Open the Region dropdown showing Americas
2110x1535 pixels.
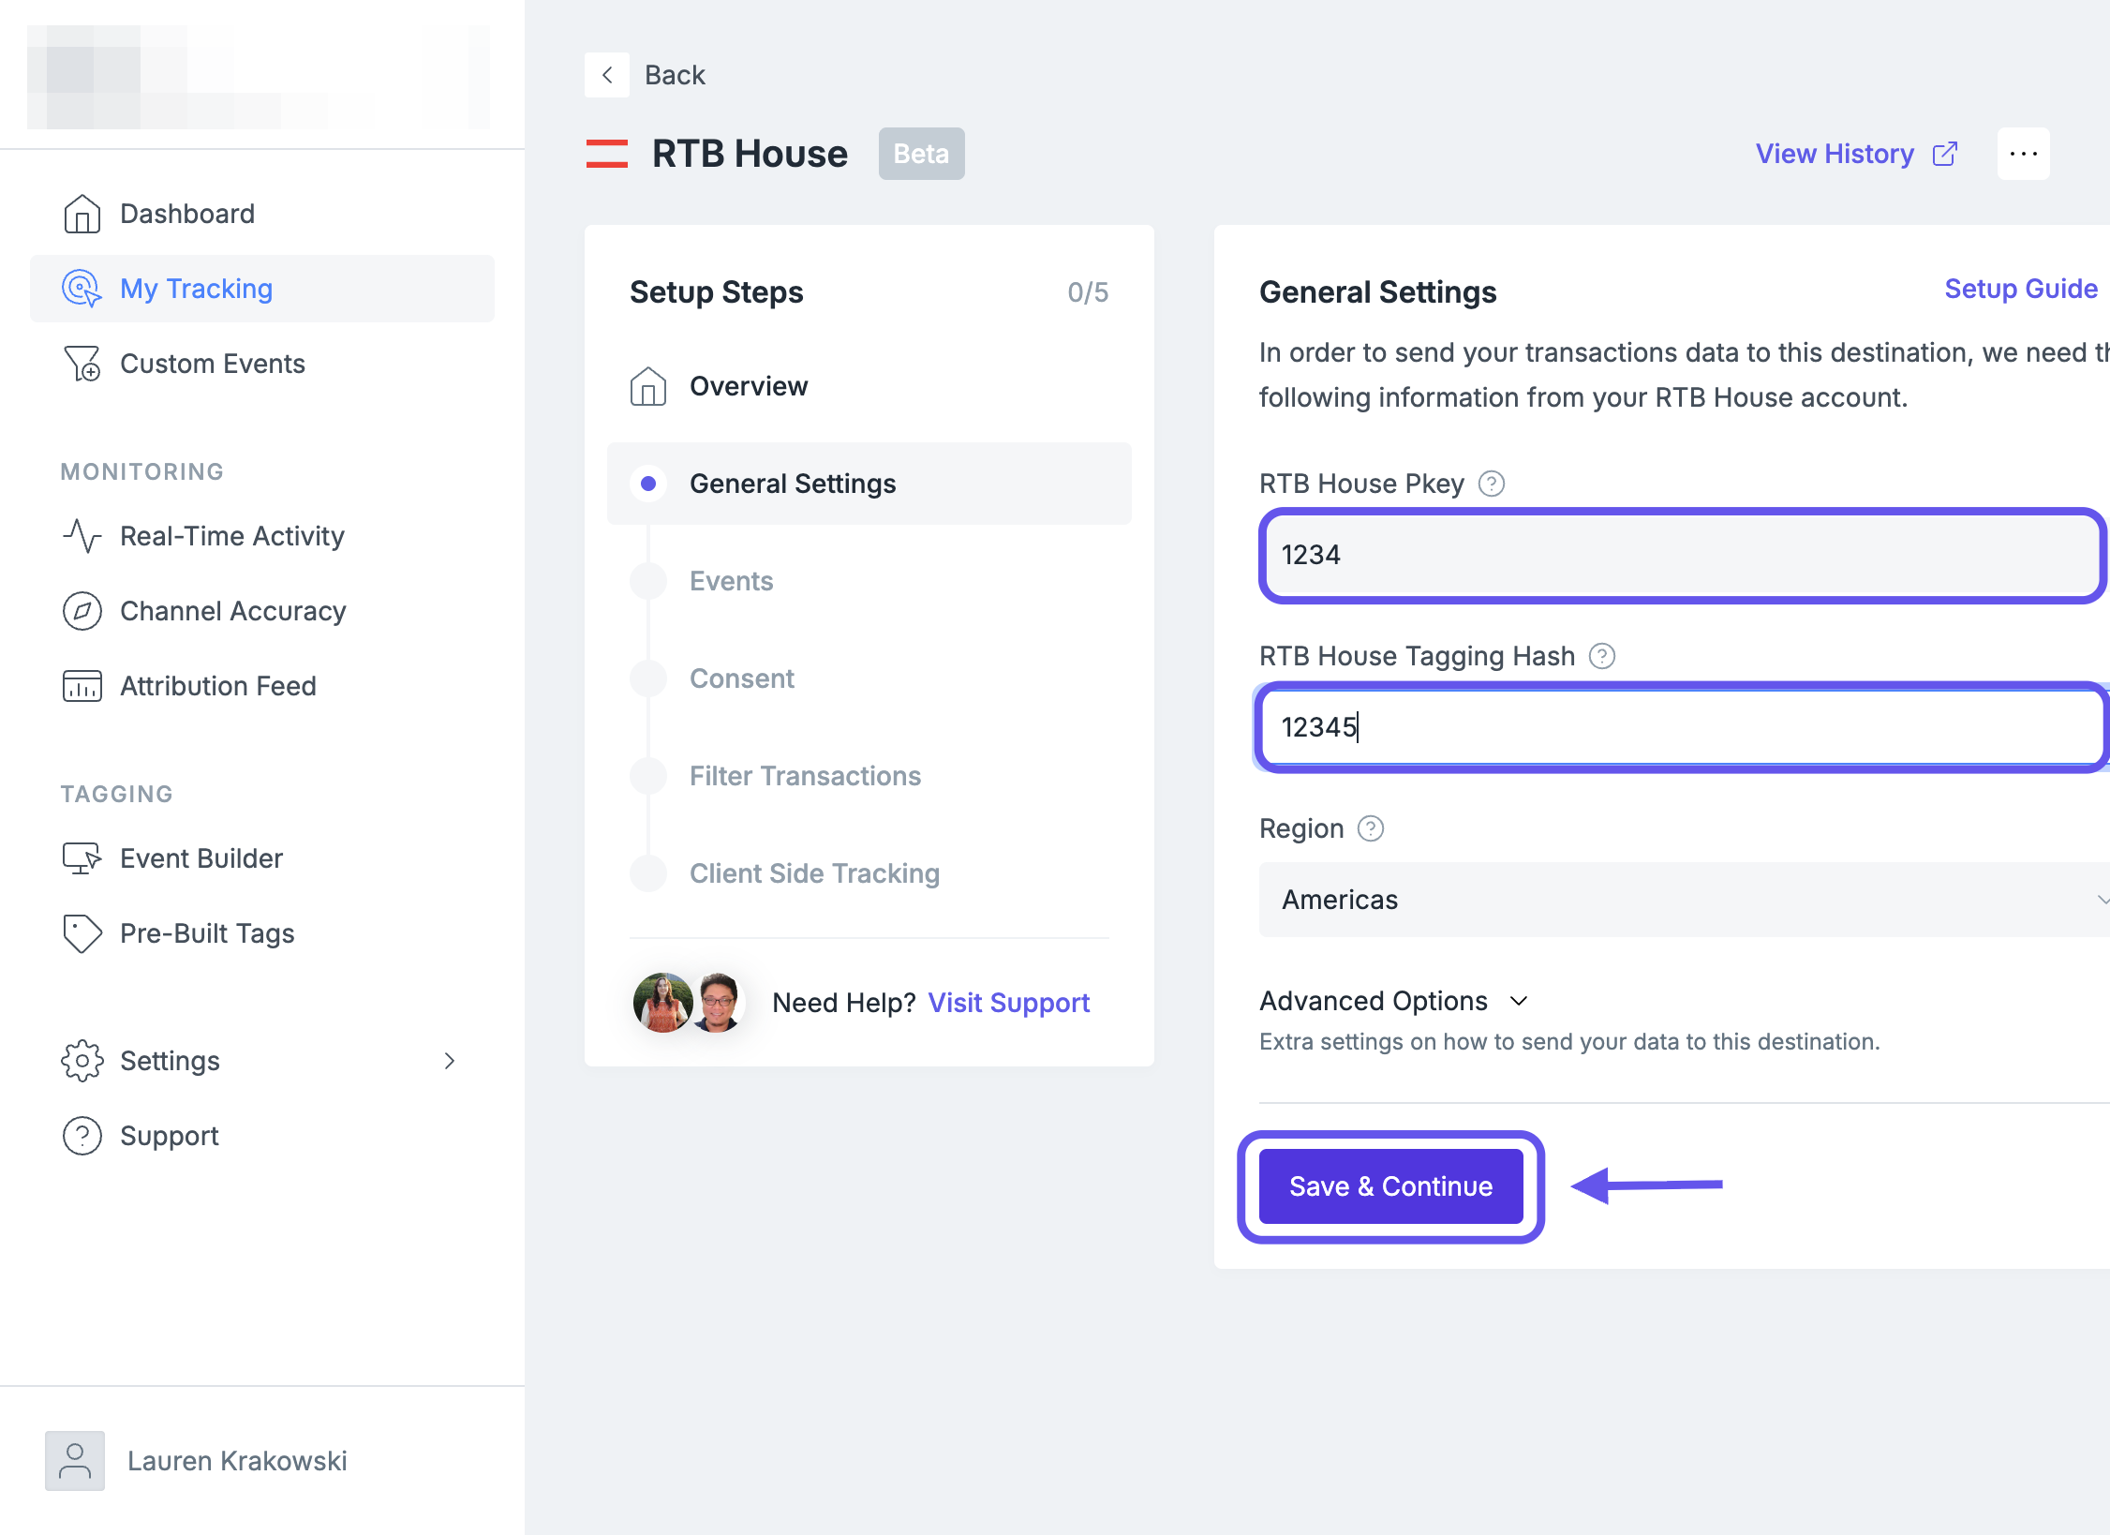pyautogui.click(x=1685, y=900)
